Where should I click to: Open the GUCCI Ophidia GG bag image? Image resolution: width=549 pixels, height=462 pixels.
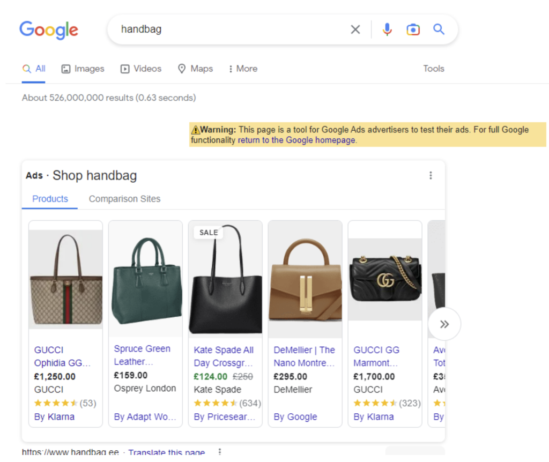[x=66, y=279]
